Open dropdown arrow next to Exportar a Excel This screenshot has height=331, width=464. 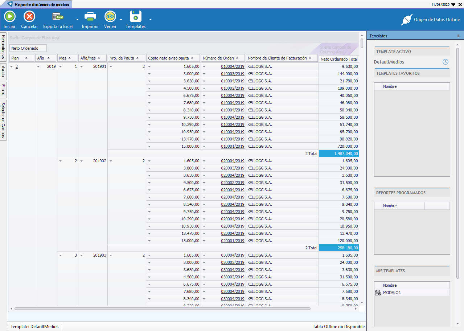(77, 20)
